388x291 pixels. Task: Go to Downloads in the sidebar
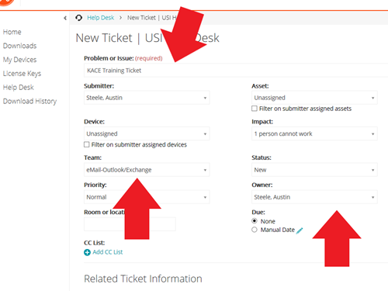[x=19, y=46]
